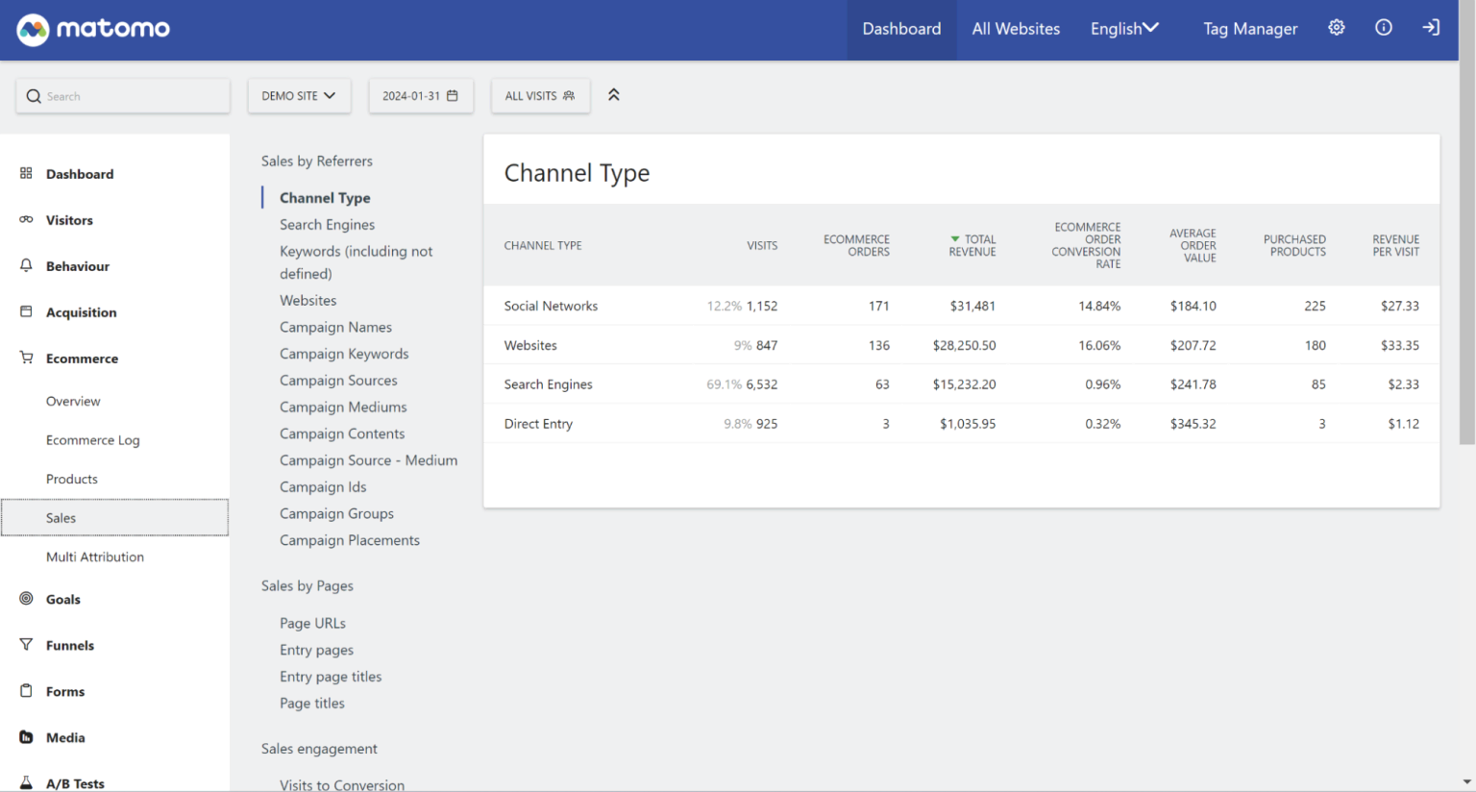Open the Dashboard grid icon in sidebar
The height and width of the screenshot is (792, 1476).
(x=24, y=173)
